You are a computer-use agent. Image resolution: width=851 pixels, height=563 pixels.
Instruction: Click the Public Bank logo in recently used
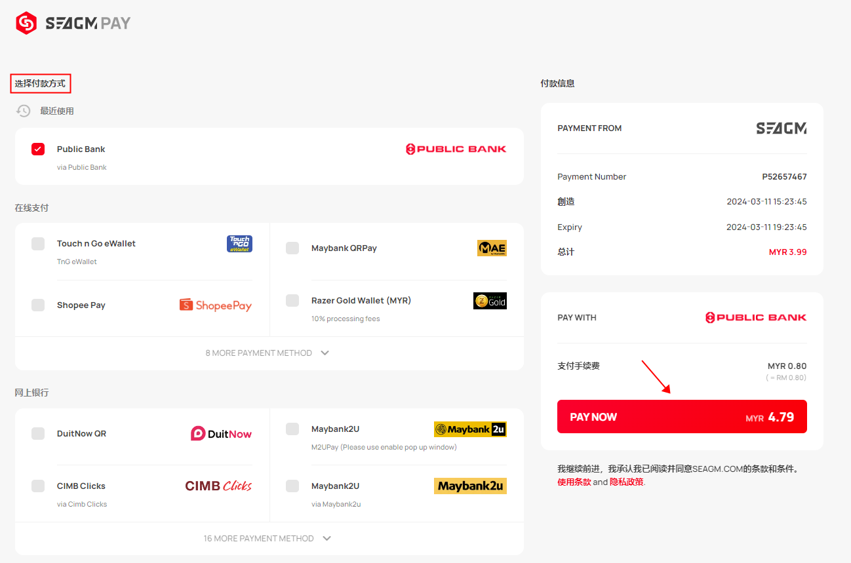coord(456,149)
